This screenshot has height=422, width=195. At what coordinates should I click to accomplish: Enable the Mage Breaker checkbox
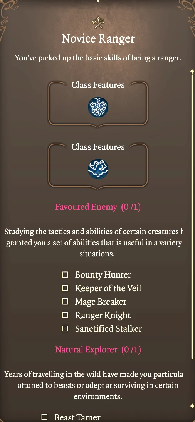click(65, 302)
